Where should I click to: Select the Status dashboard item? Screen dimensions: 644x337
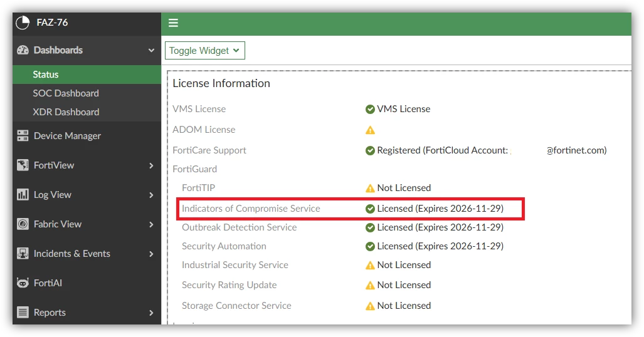point(87,75)
